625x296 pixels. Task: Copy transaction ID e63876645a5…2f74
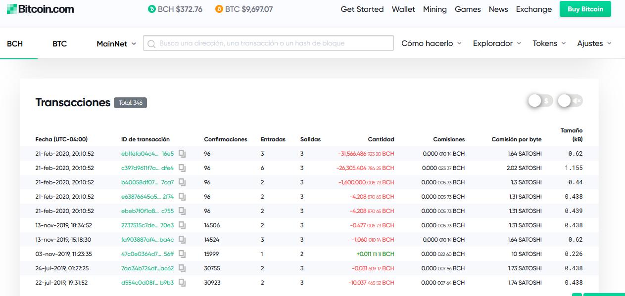click(x=182, y=197)
